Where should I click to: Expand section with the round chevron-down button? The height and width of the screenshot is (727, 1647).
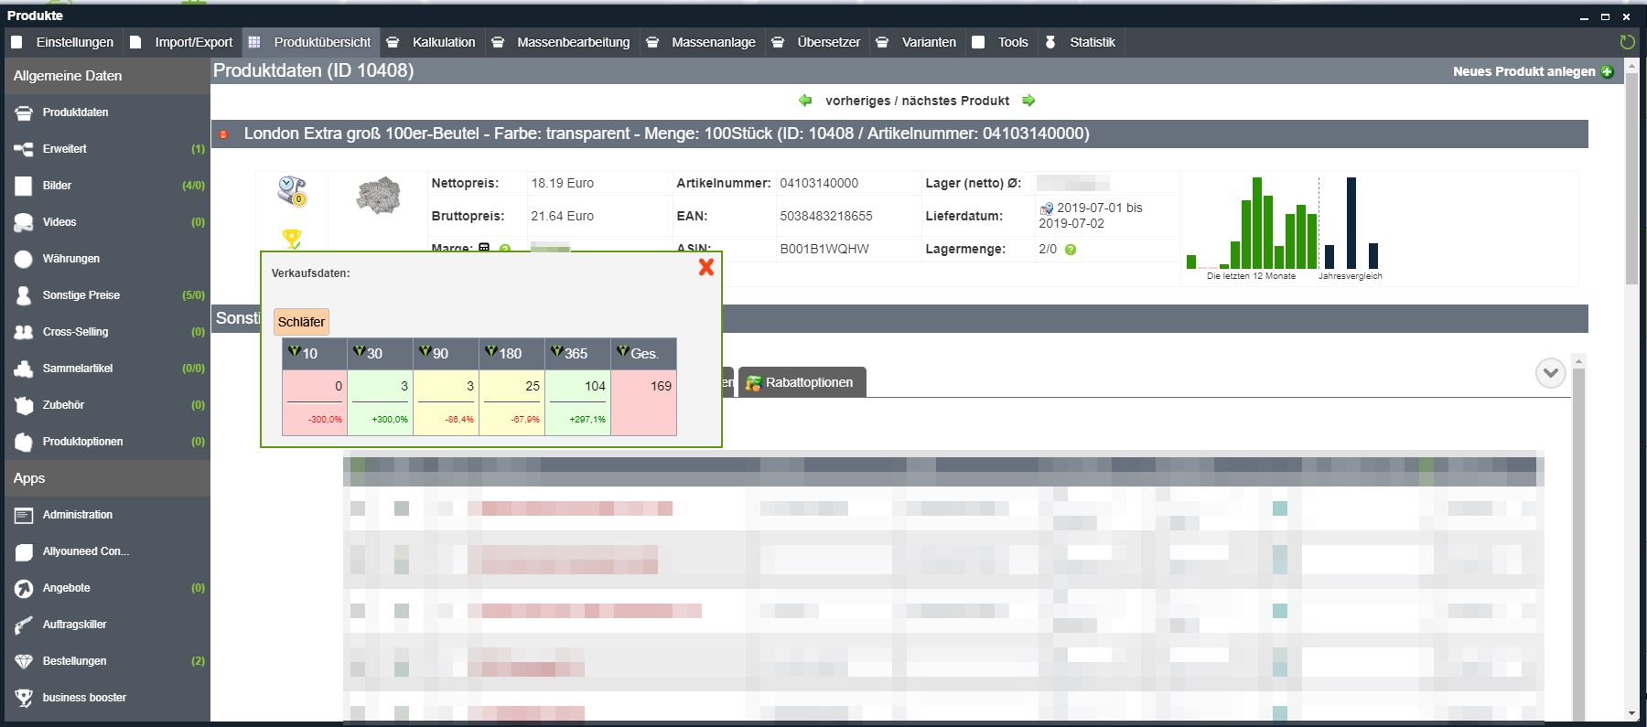1550,373
